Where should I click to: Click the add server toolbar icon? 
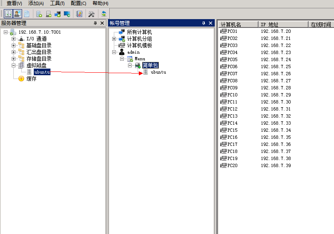click(39, 14)
